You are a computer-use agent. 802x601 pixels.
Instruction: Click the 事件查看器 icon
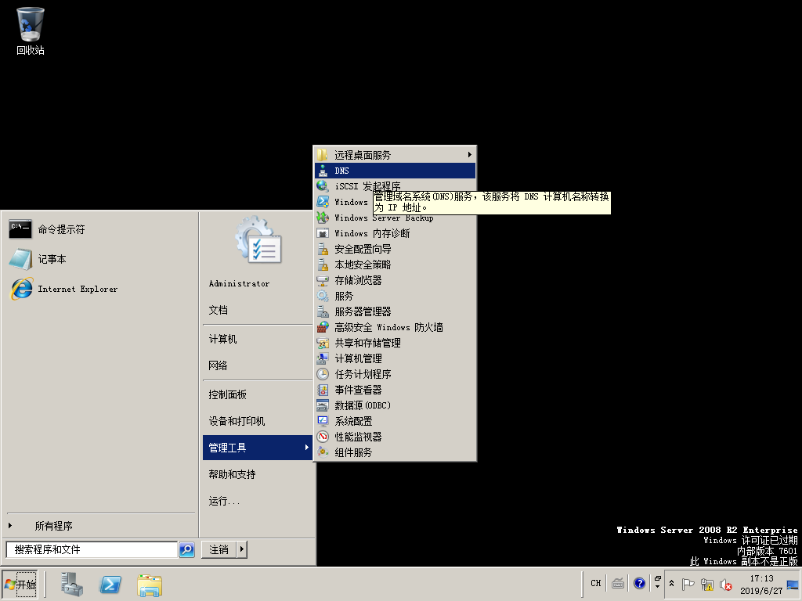click(x=323, y=390)
